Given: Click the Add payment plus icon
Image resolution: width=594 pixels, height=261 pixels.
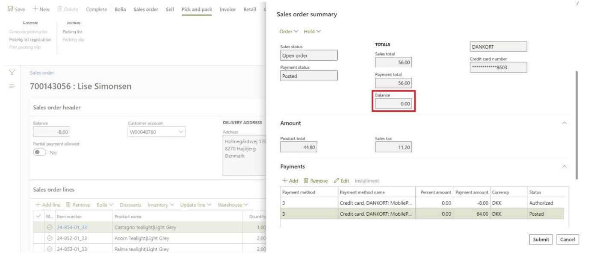Looking at the screenshot, I should pos(284,181).
